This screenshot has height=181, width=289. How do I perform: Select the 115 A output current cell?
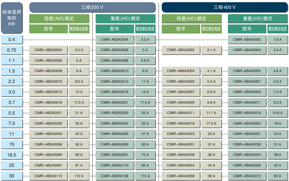pos(145,176)
